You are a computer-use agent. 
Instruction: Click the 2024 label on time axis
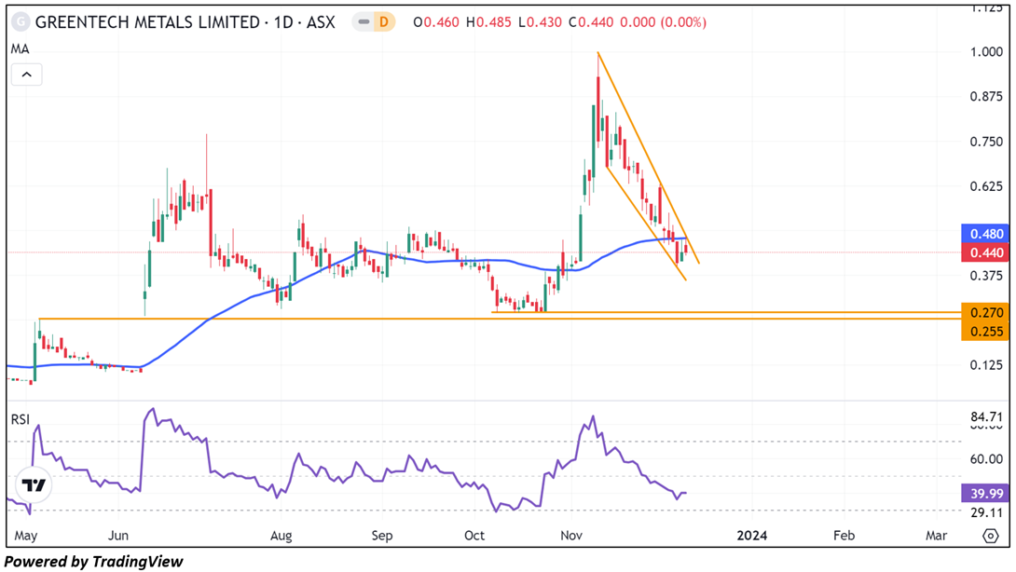coord(751,536)
